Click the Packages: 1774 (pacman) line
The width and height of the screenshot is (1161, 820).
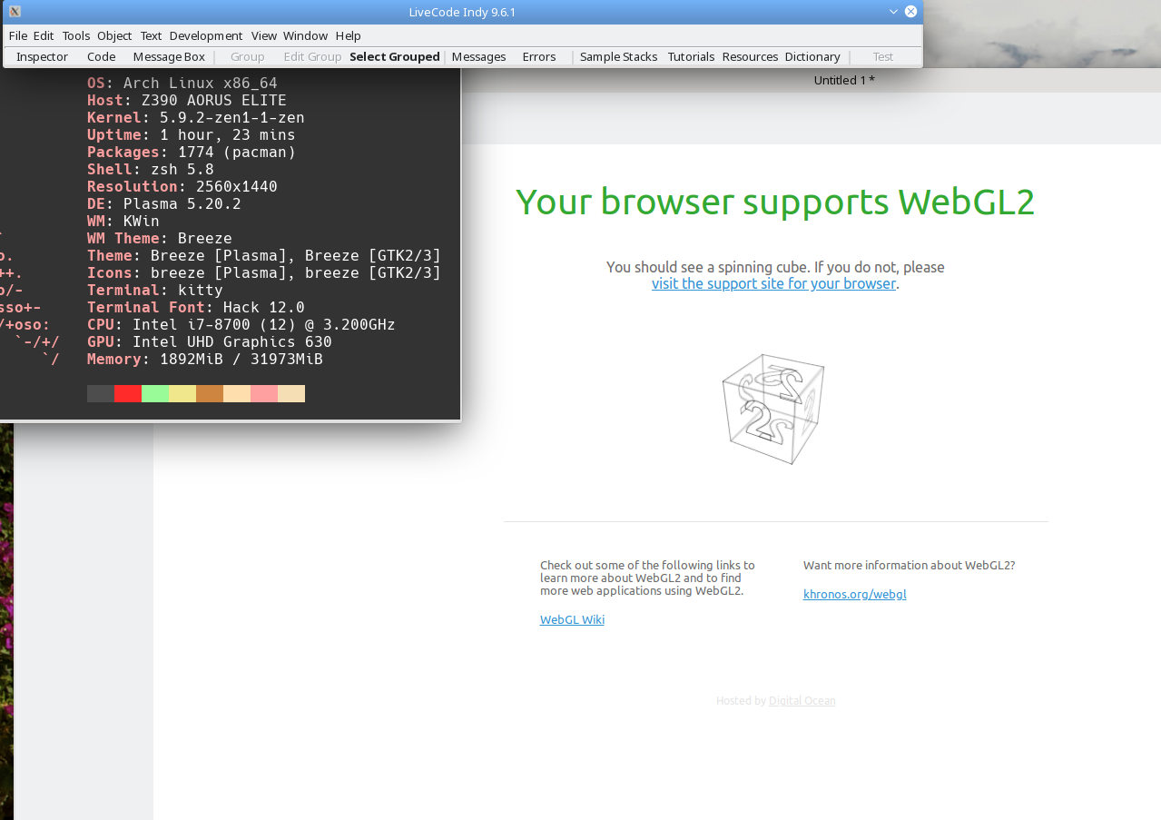192,152
